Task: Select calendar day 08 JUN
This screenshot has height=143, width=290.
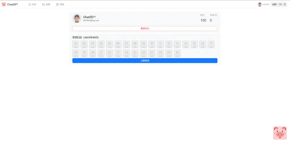Action: tap(135, 44)
